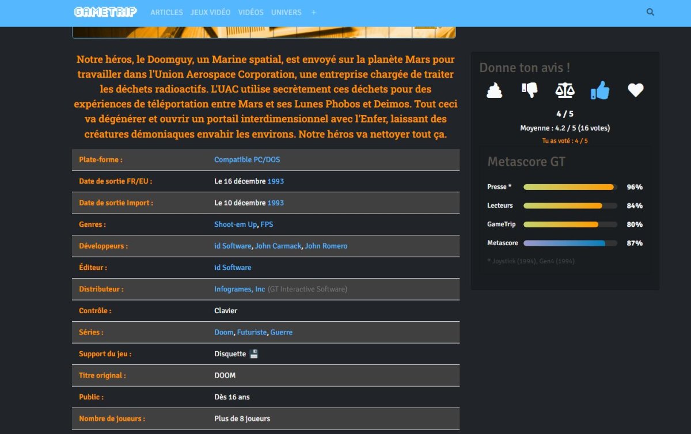Follow the John Carmack developer link
The image size is (691, 434).
coord(278,246)
